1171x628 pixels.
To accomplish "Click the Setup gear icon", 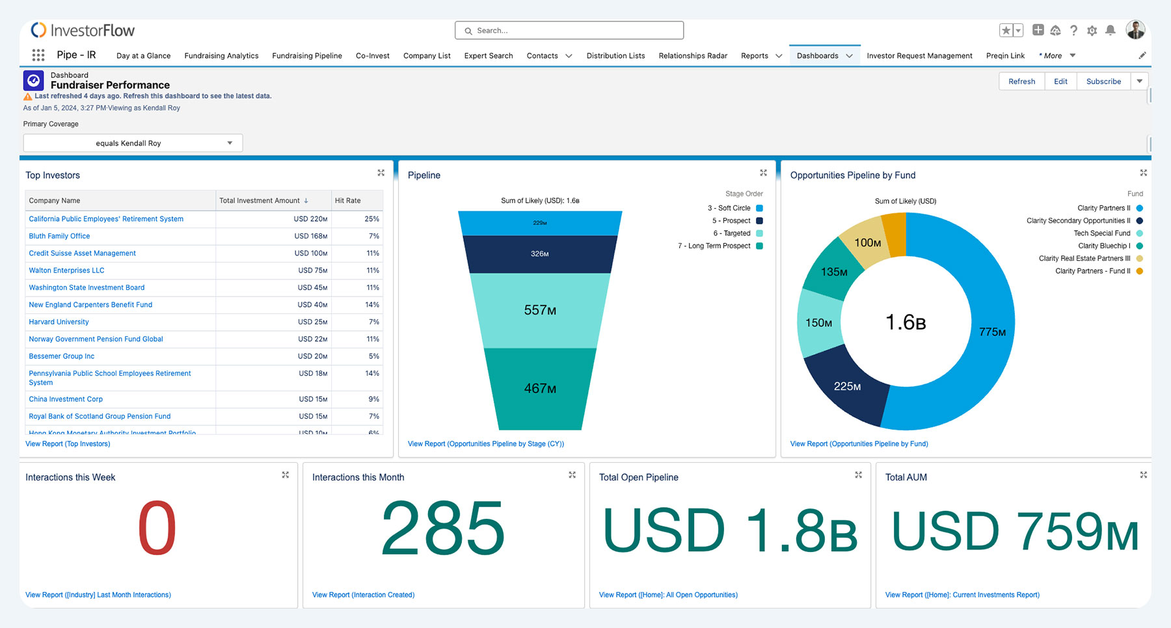I will point(1092,30).
